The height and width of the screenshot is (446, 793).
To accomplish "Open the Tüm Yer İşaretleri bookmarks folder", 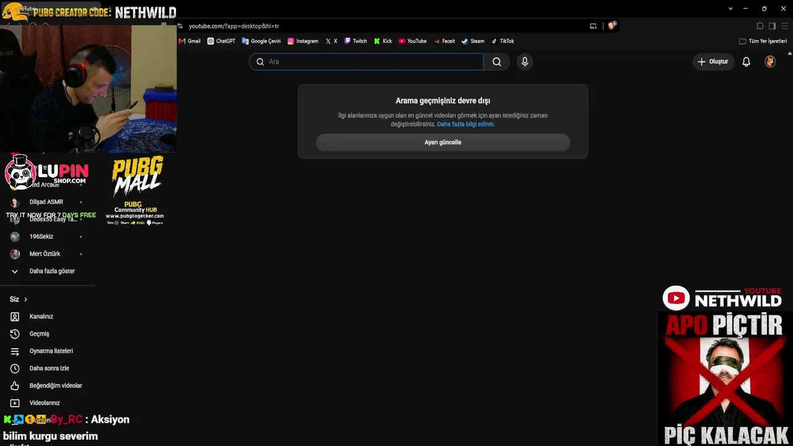I will (x=763, y=41).
